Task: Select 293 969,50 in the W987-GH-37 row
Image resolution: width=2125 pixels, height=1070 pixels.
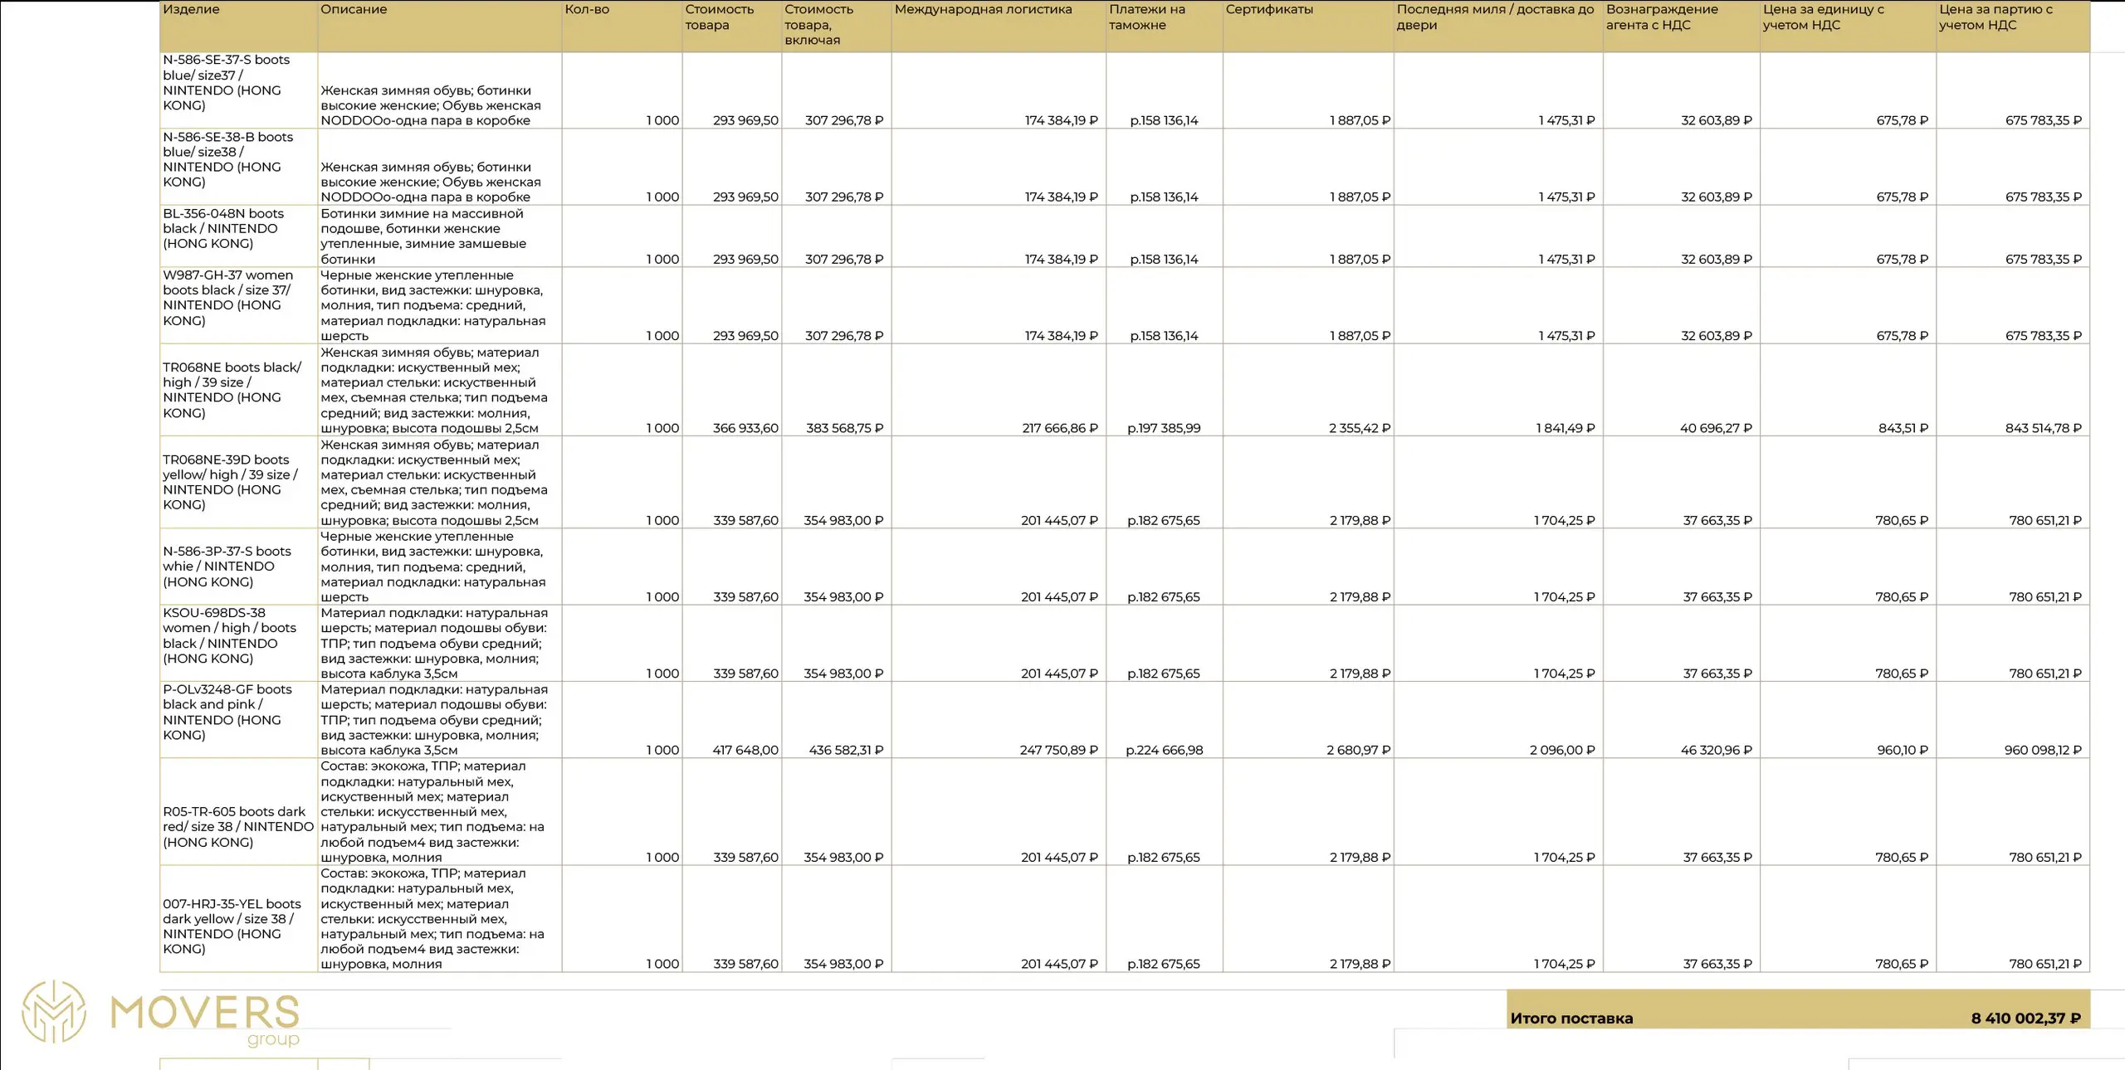Action: (745, 336)
